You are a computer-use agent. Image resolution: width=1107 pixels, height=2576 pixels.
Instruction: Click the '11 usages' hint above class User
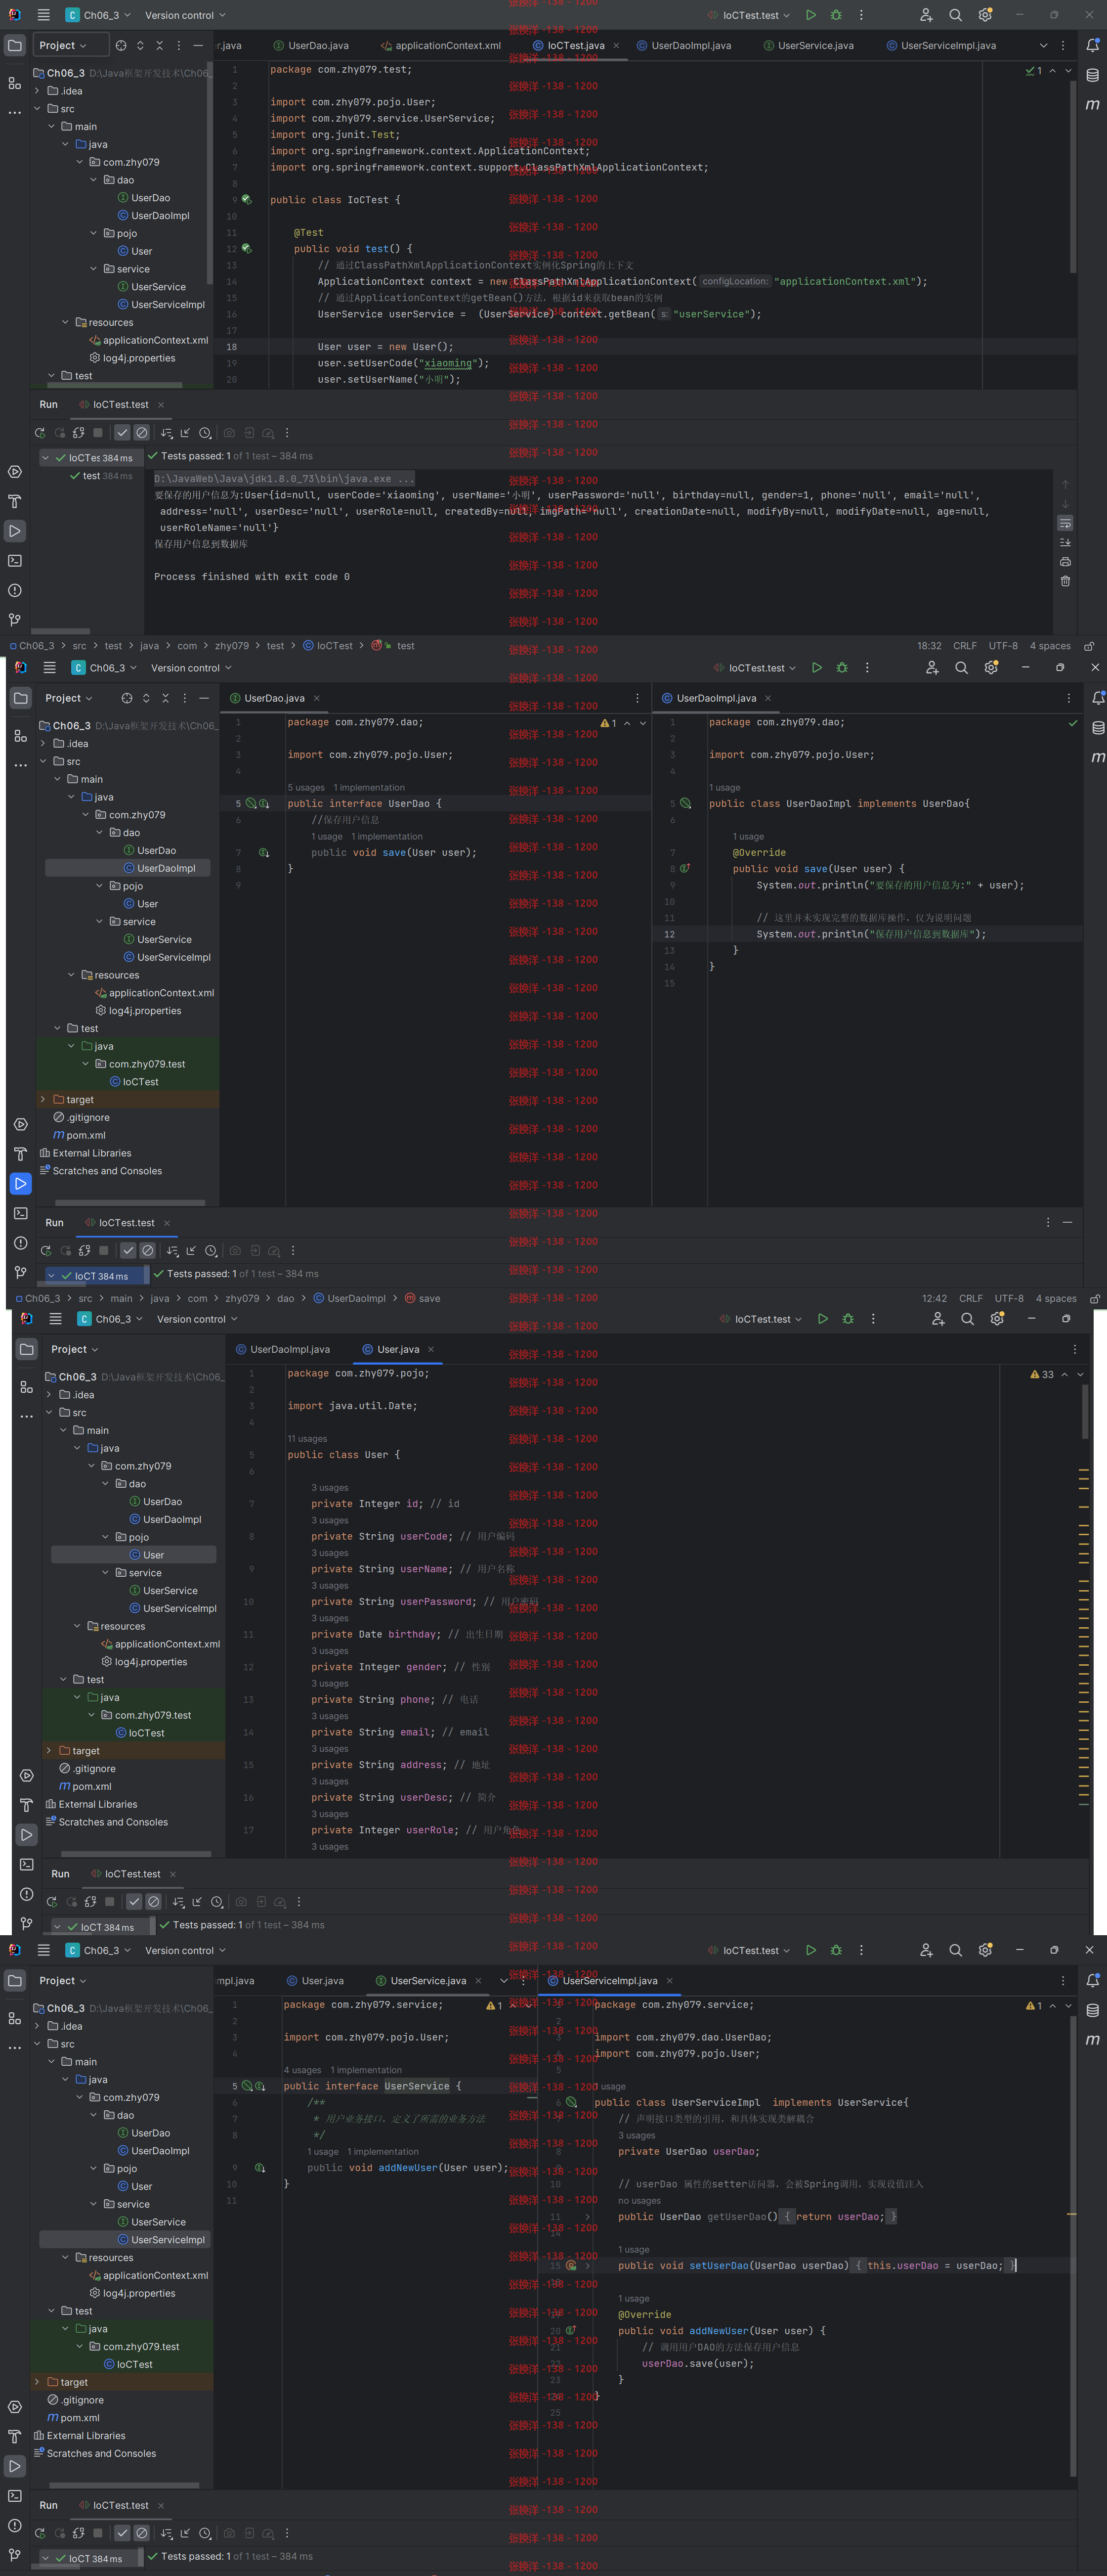click(308, 1438)
